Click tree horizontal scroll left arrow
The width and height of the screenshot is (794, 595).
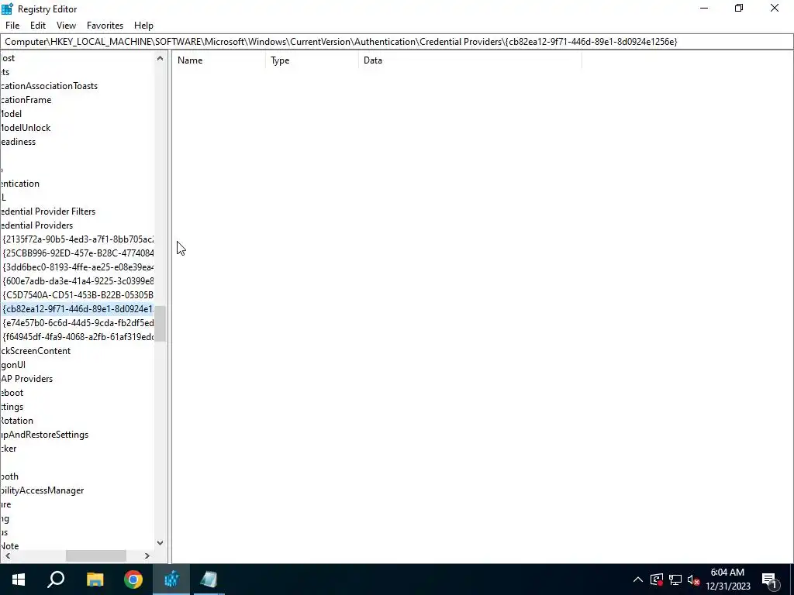[x=8, y=555]
